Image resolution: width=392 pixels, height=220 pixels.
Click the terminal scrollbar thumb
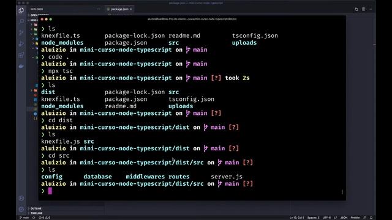tap(342, 192)
